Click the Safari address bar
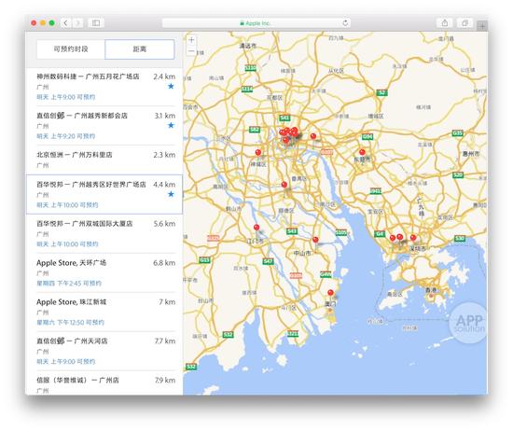513x431 pixels. (x=256, y=23)
